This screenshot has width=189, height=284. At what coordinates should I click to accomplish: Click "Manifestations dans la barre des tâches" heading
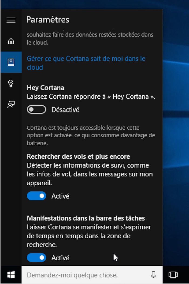[86, 218]
